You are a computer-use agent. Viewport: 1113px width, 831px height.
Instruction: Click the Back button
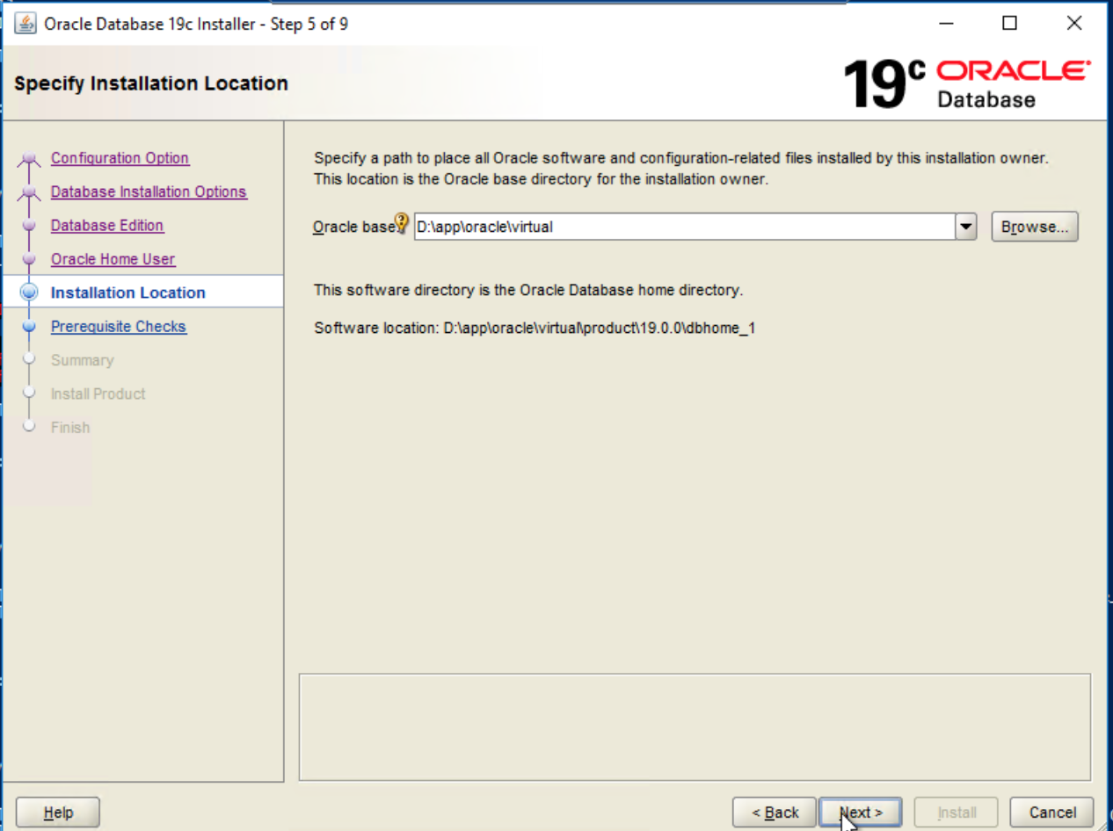(775, 813)
